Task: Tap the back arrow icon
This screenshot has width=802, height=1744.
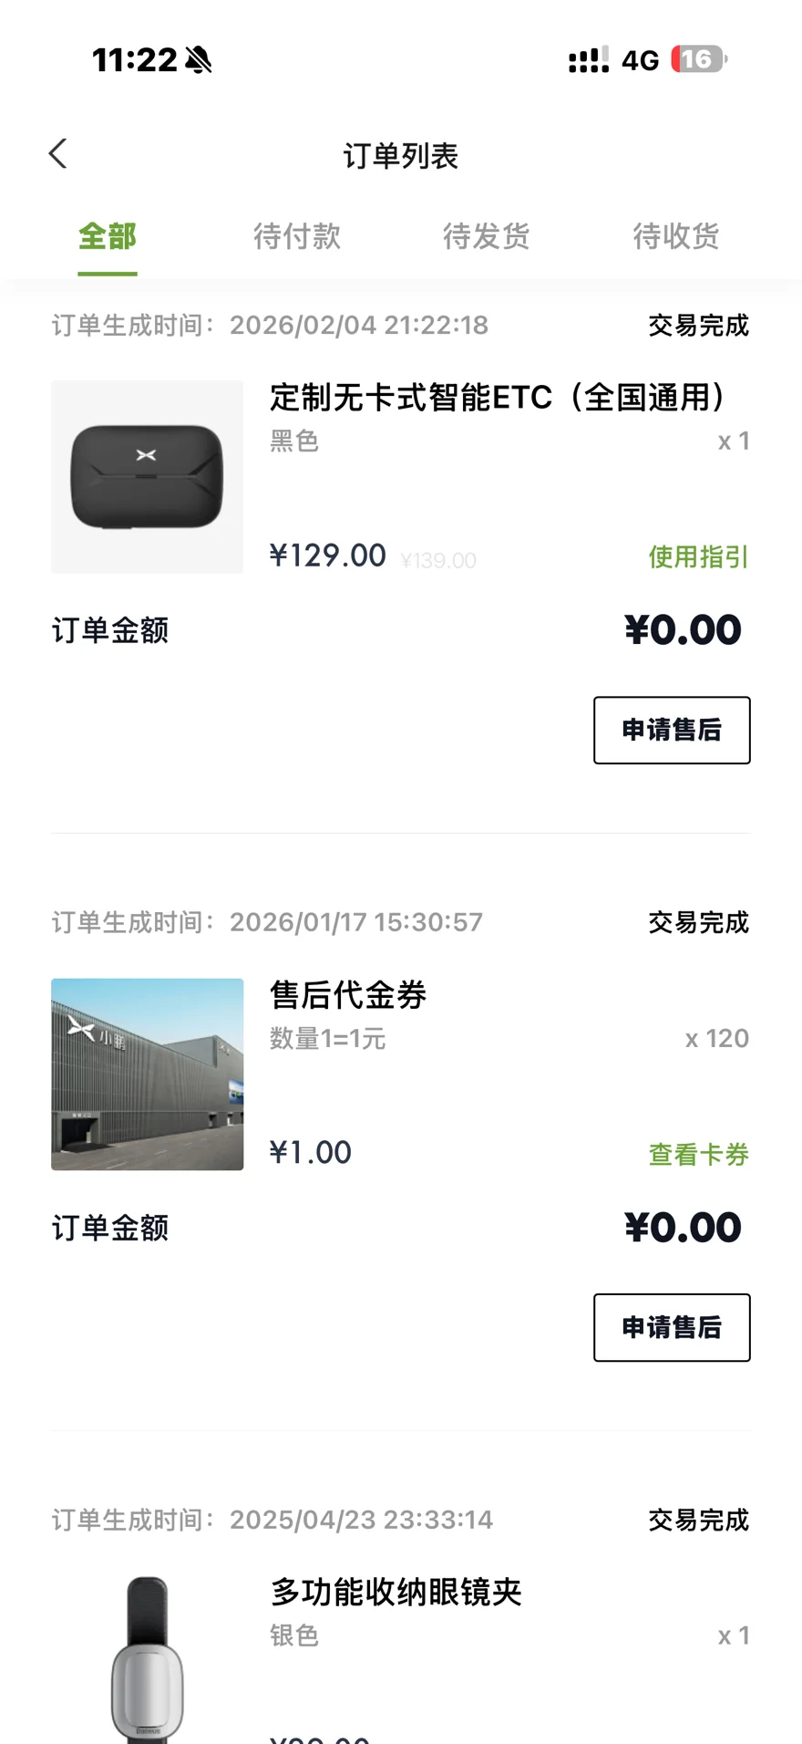Action: [58, 154]
